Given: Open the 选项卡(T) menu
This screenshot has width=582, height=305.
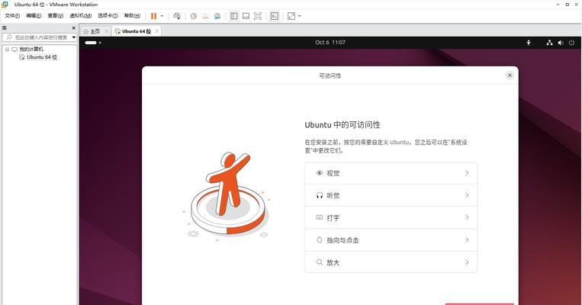Looking at the screenshot, I should [x=108, y=15].
